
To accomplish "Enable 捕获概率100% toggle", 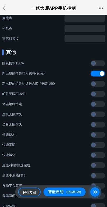I will tap(98, 63).
